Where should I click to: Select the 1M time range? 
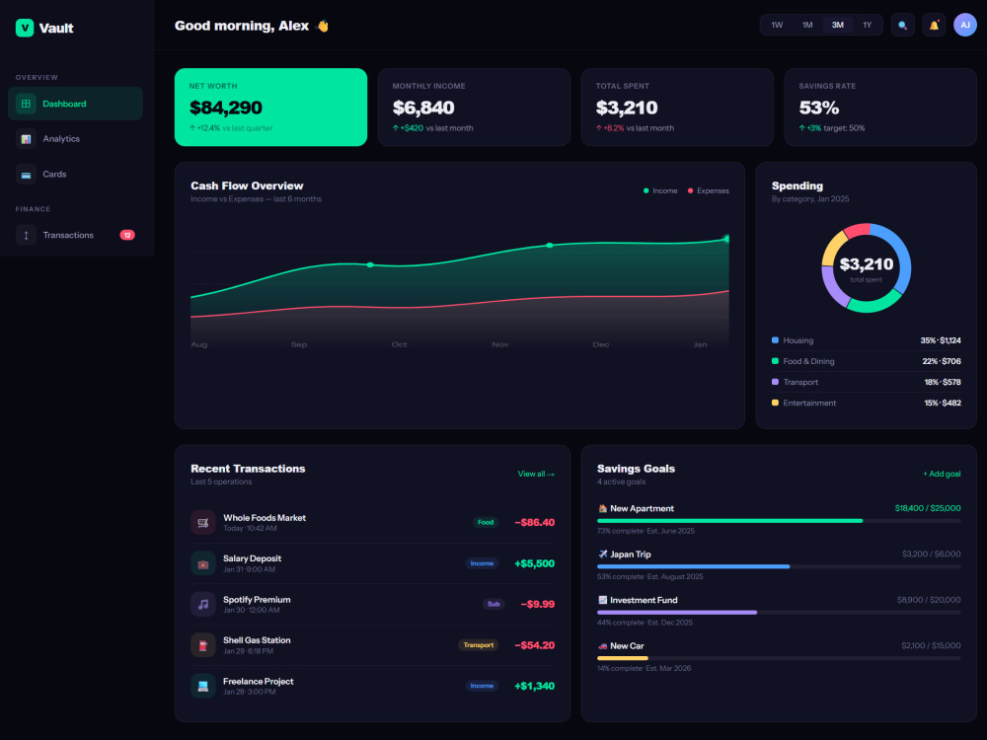[807, 26]
